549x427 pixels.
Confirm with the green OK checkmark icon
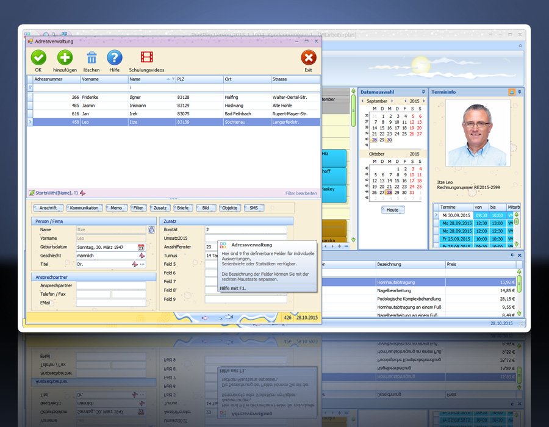pyautogui.click(x=38, y=58)
